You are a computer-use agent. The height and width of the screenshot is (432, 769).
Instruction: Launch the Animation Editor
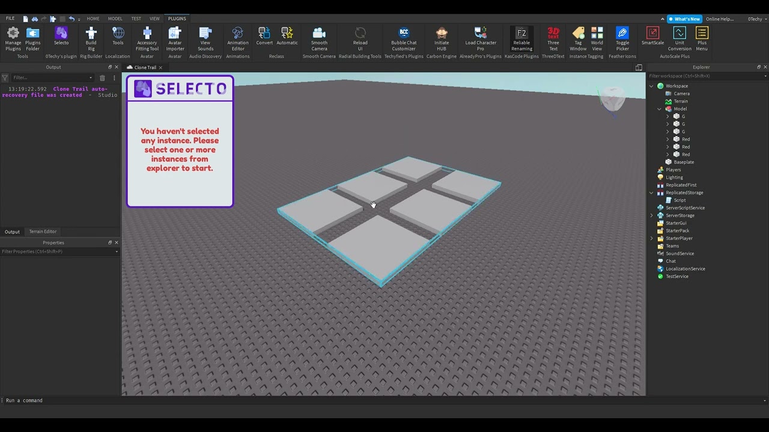(237, 36)
